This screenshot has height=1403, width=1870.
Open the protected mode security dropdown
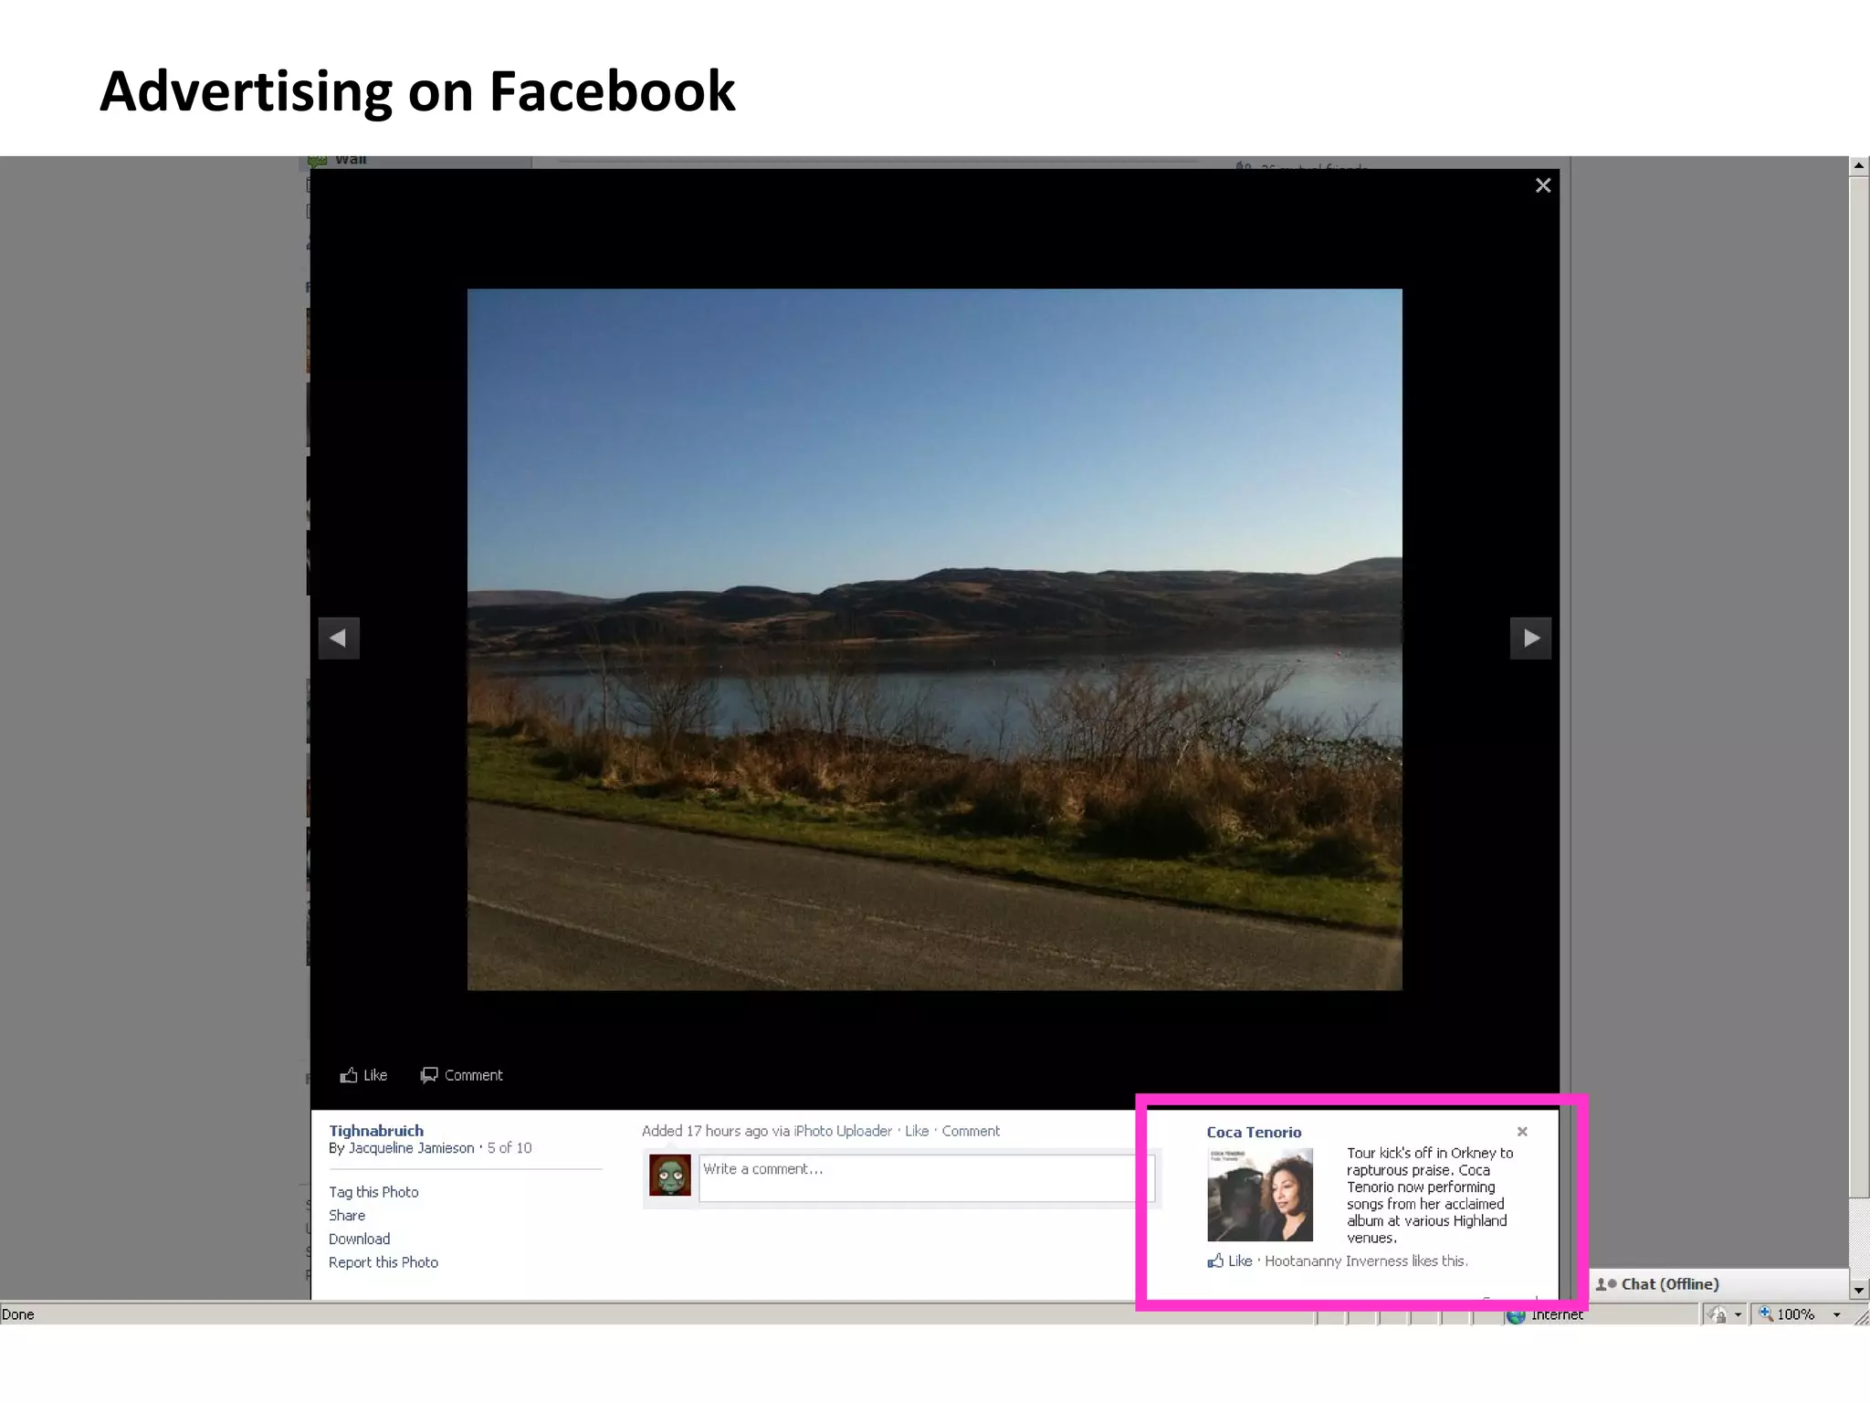[x=1738, y=1315]
